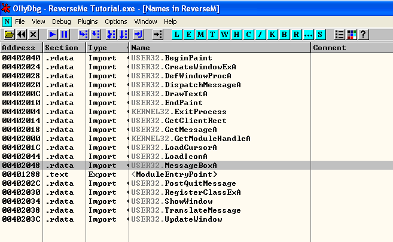Click the Comment column header
The image size is (393, 242).
pyautogui.click(x=352, y=48)
